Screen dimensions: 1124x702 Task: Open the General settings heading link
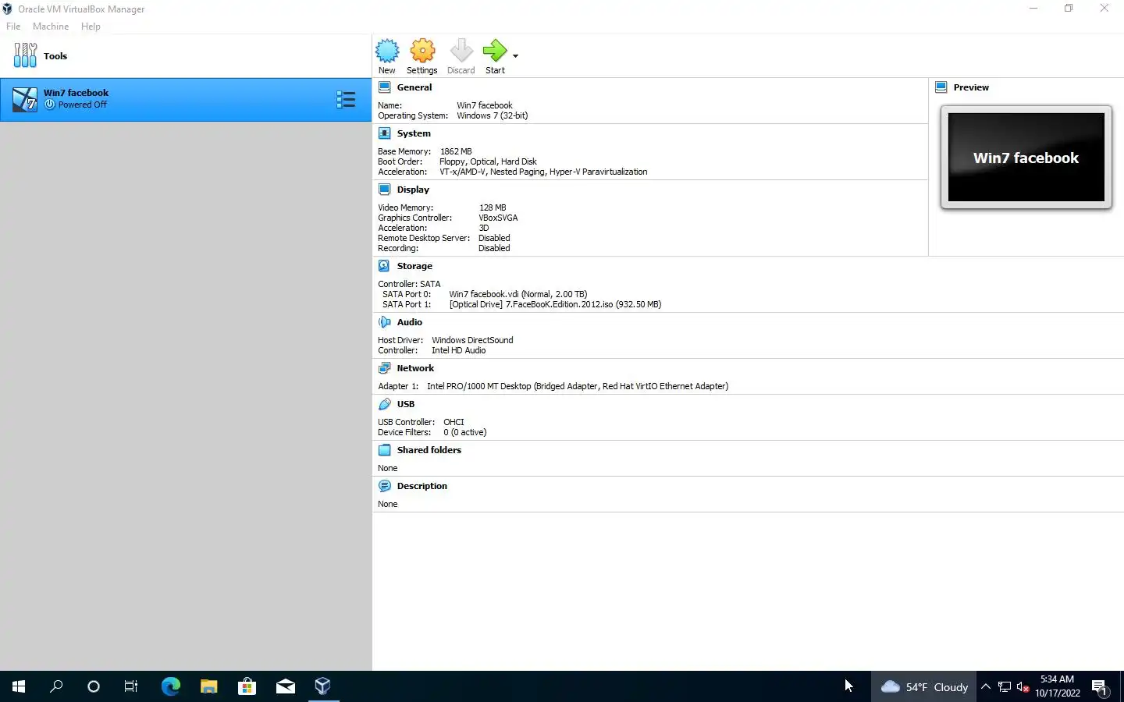tap(414, 87)
